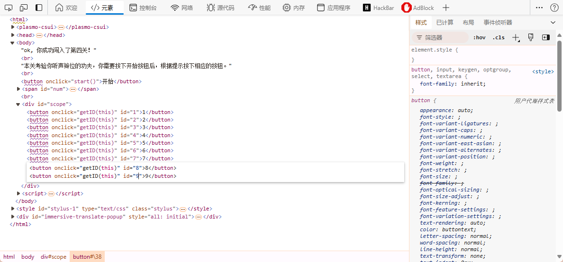Click the new style rule plus icon

[516, 37]
